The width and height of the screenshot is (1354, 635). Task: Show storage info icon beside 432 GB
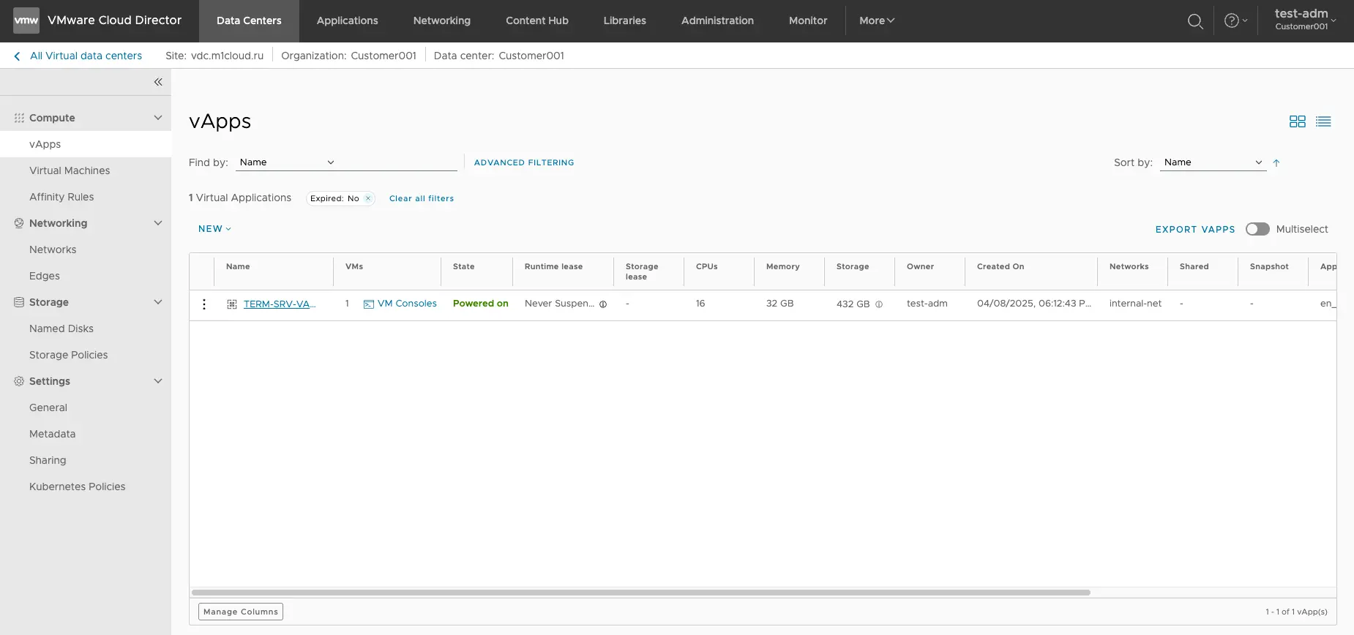[879, 304]
